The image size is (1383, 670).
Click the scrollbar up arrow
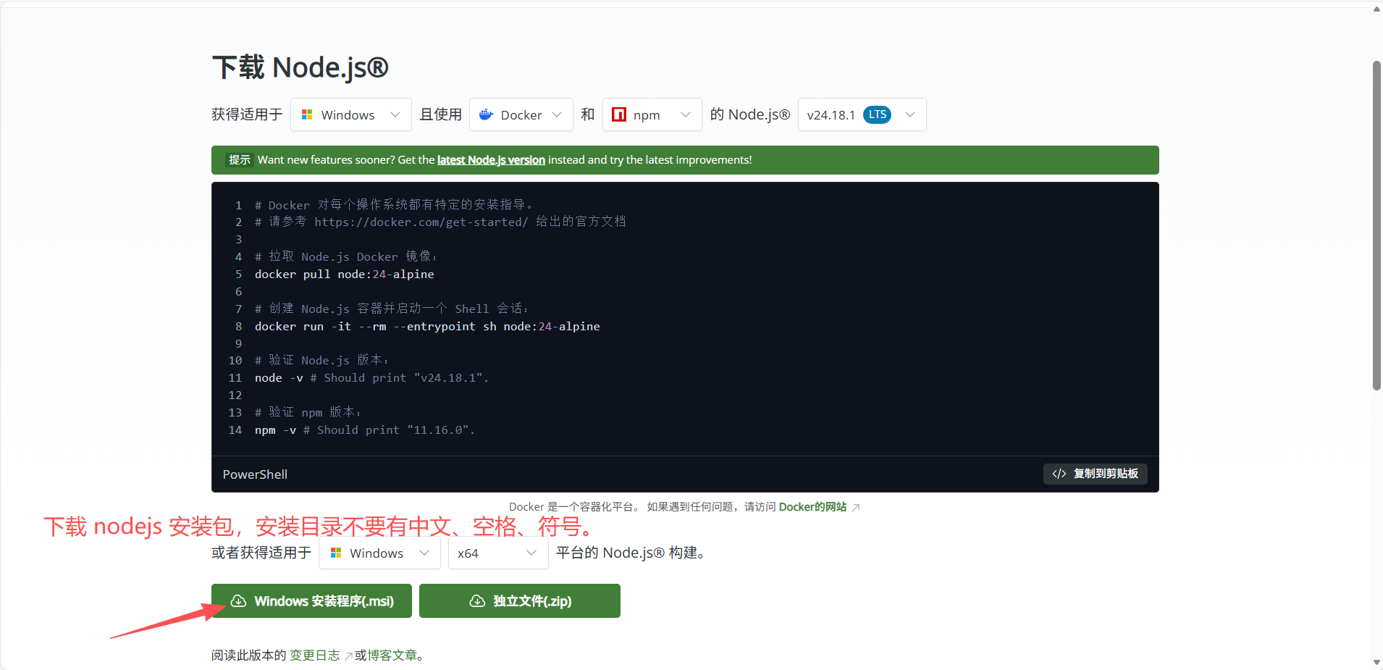tap(1376, 9)
